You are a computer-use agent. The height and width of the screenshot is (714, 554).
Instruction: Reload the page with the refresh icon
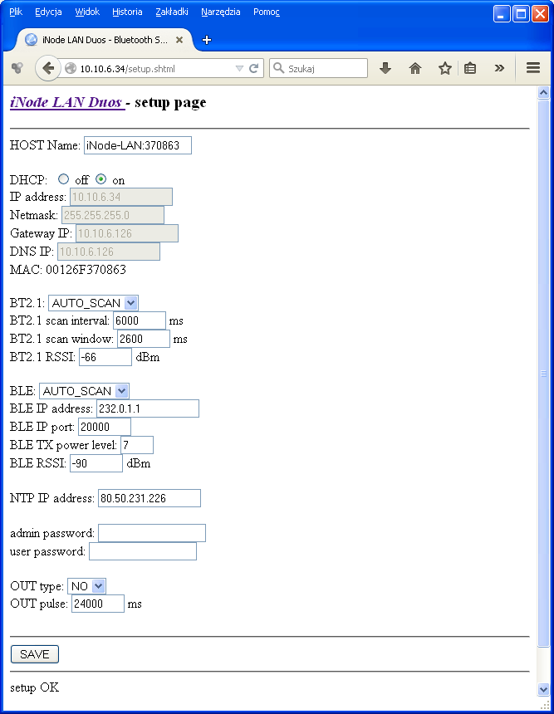coord(254,68)
